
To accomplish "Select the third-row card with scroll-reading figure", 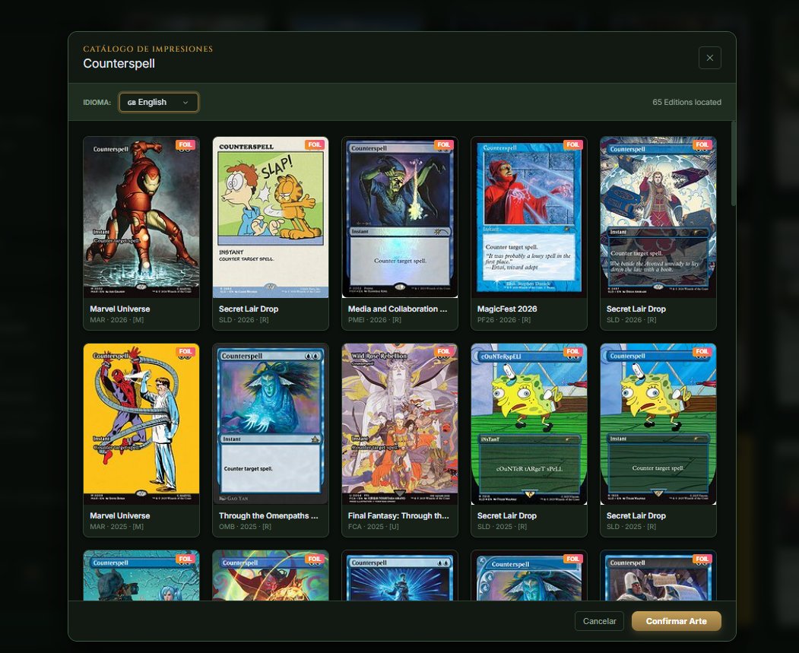I will 658,575.
